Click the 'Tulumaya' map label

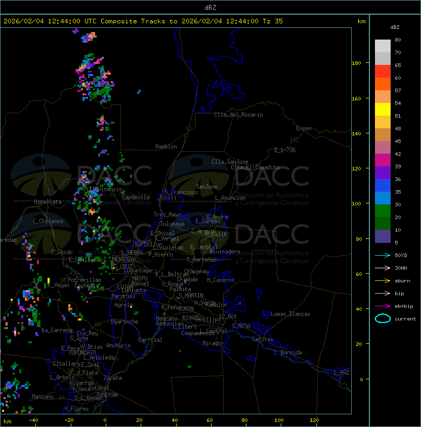173,224
